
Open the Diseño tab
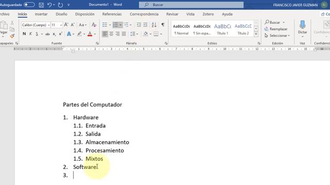pos(61,14)
